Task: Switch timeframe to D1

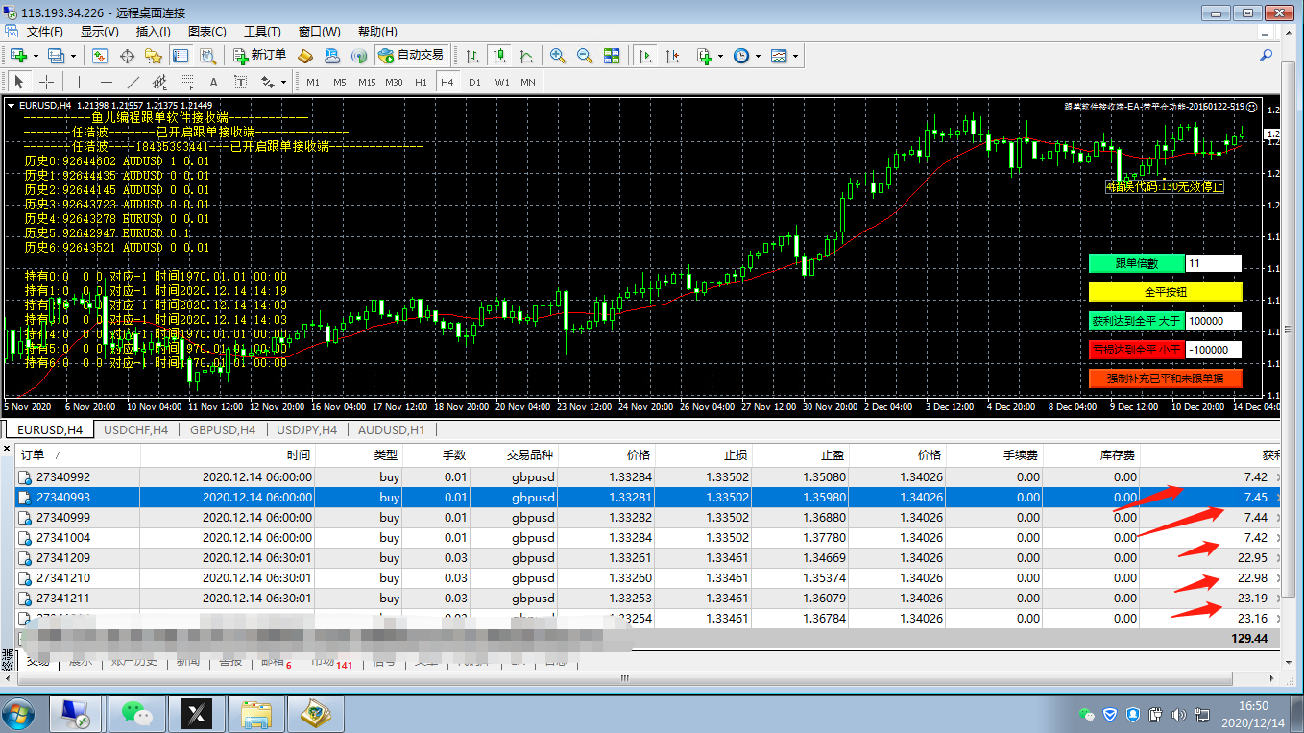Action: pyautogui.click(x=474, y=82)
